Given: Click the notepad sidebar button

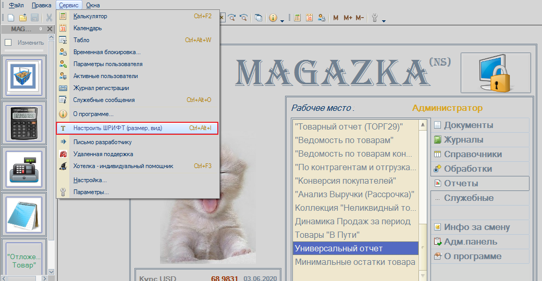Looking at the screenshot, I should [x=24, y=215].
